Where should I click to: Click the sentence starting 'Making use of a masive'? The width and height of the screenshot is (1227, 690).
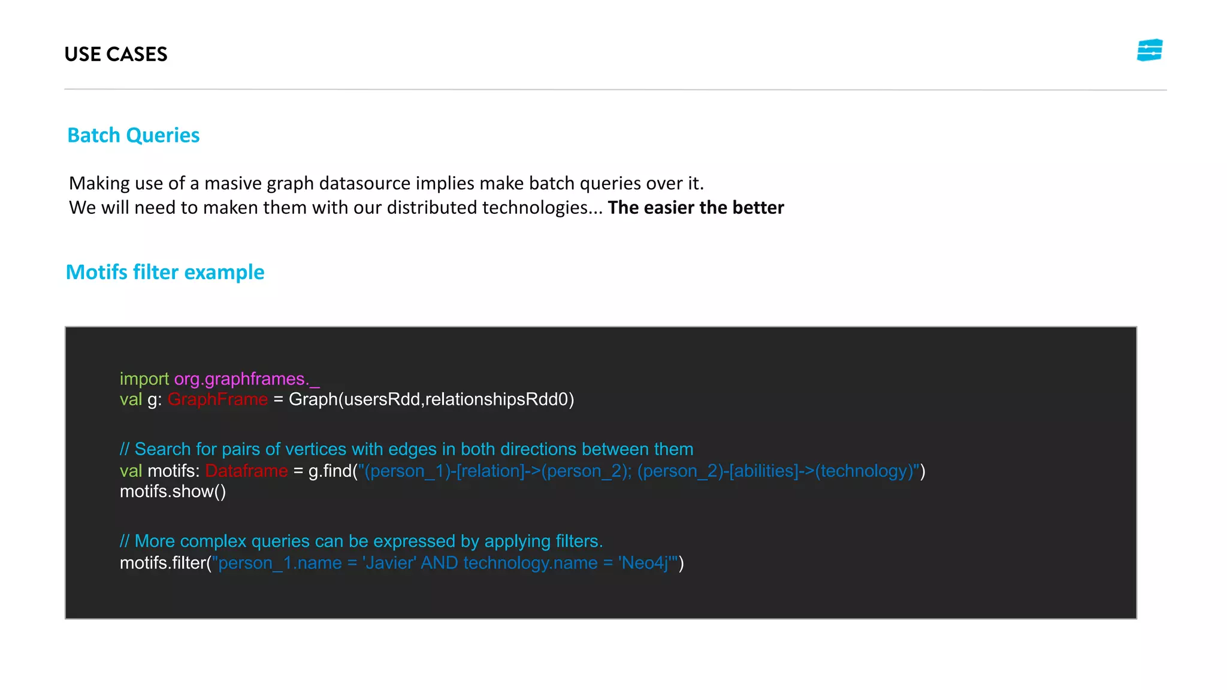[386, 183]
